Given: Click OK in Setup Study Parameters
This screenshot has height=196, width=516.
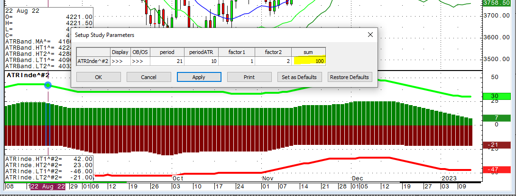Looking at the screenshot, I should [x=99, y=77].
